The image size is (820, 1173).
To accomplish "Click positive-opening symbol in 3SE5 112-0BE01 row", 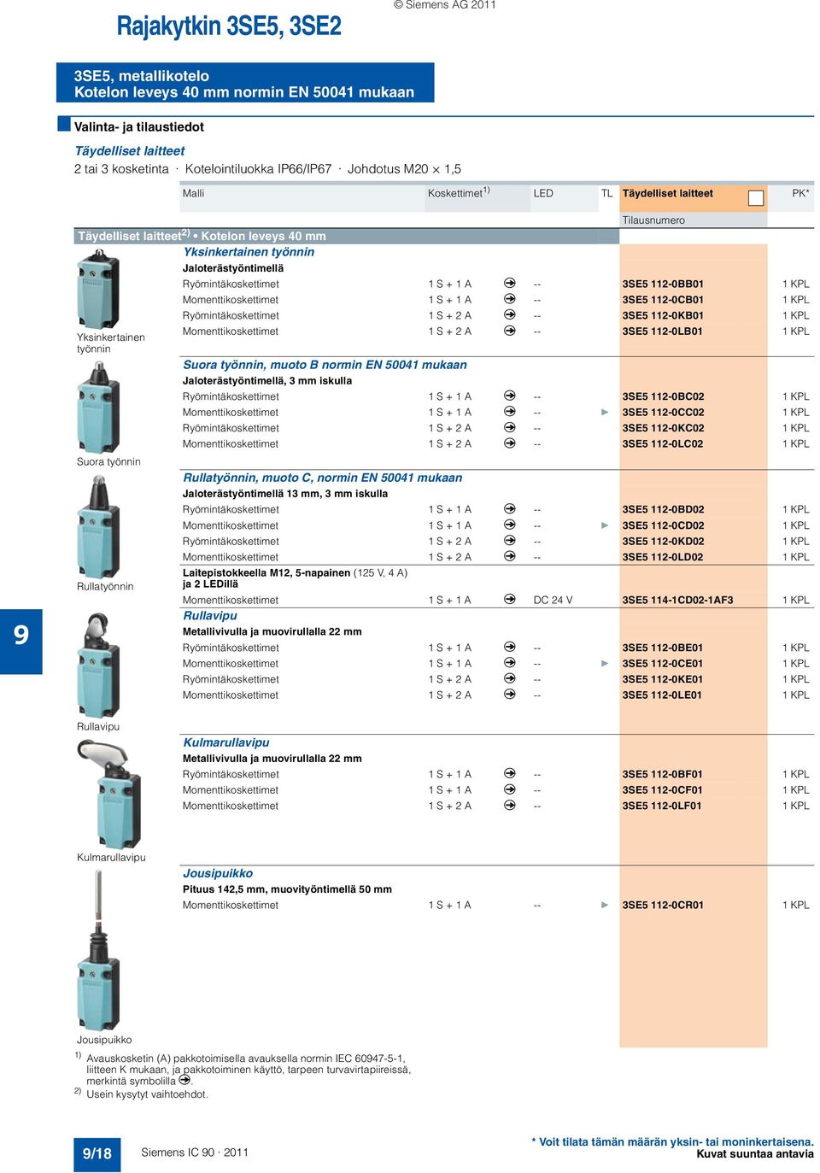I will click(510, 647).
